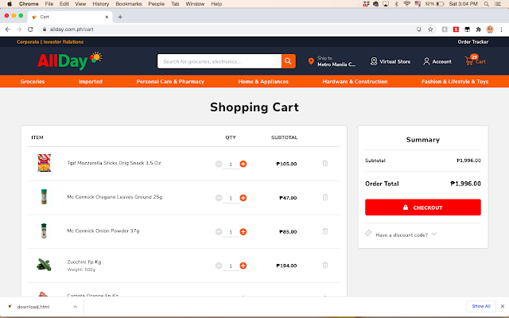Click the search for groceries input field
The width and height of the screenshot is (509, 318).
[220, 61]
